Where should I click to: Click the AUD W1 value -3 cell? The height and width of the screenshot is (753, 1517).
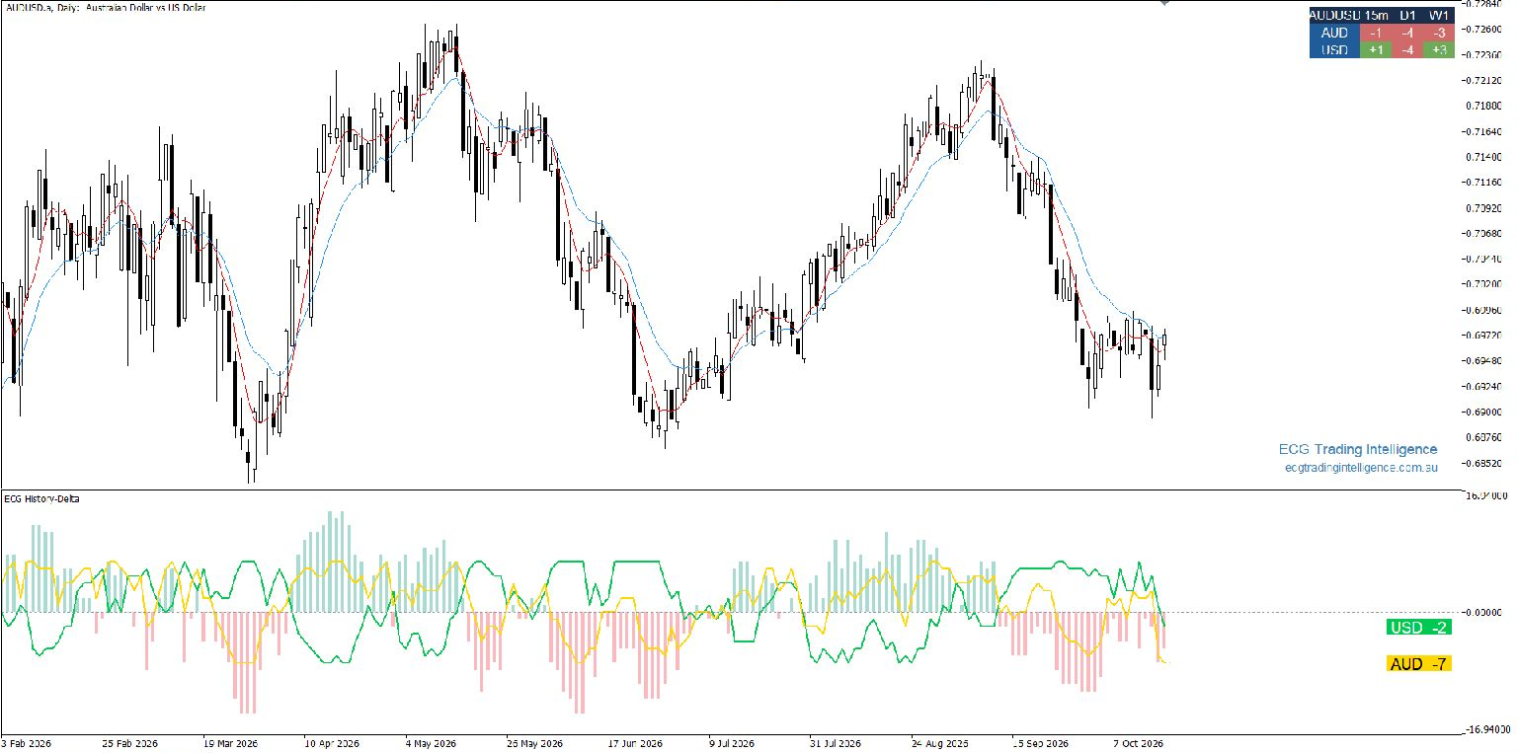click(x=1439, y=33)
